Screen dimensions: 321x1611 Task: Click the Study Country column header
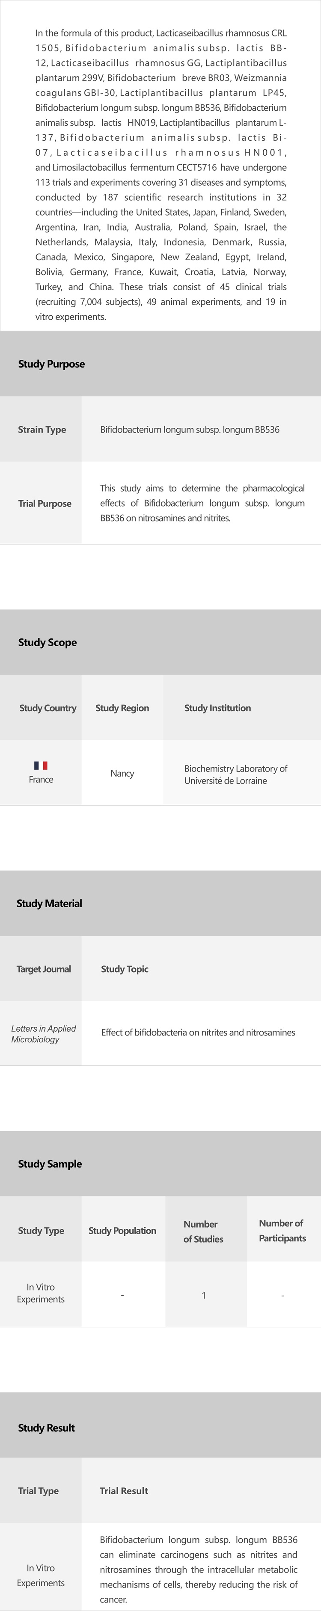[x=48, y=708]
